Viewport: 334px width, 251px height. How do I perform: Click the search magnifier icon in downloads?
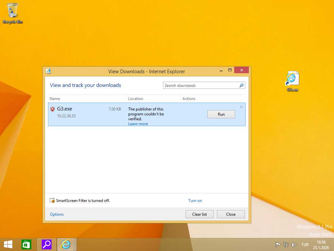click(x=241, y=85)
